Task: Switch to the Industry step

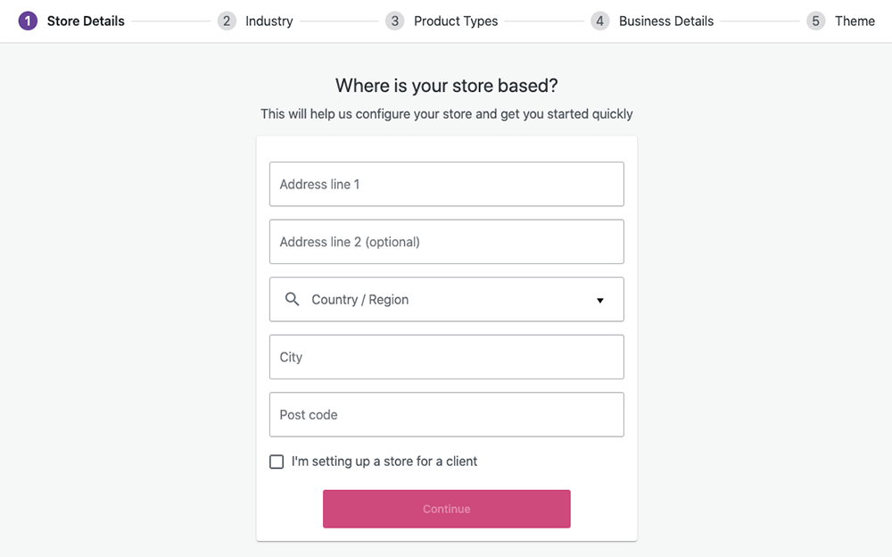Action: pyautogui.click(x=269, y=21)
